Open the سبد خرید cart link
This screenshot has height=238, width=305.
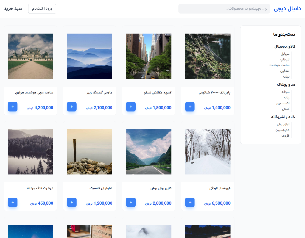coord(13,9)
